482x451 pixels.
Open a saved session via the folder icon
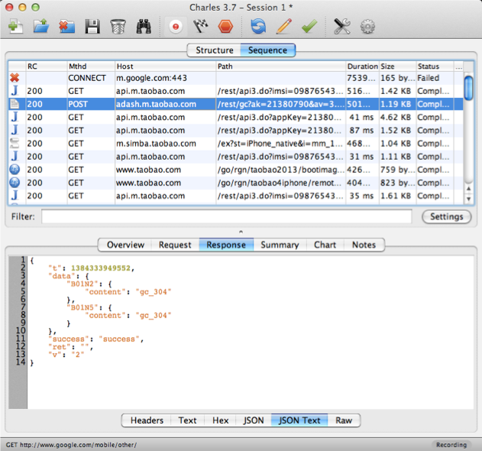(40, 27)
